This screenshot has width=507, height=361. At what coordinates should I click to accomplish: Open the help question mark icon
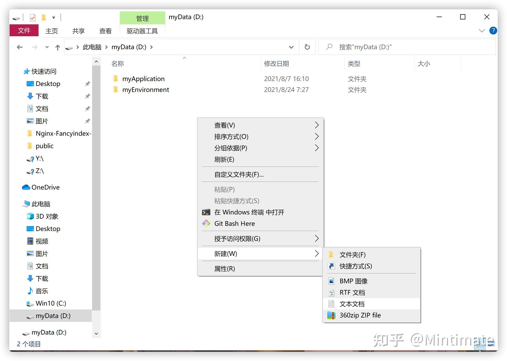[493, 31]
